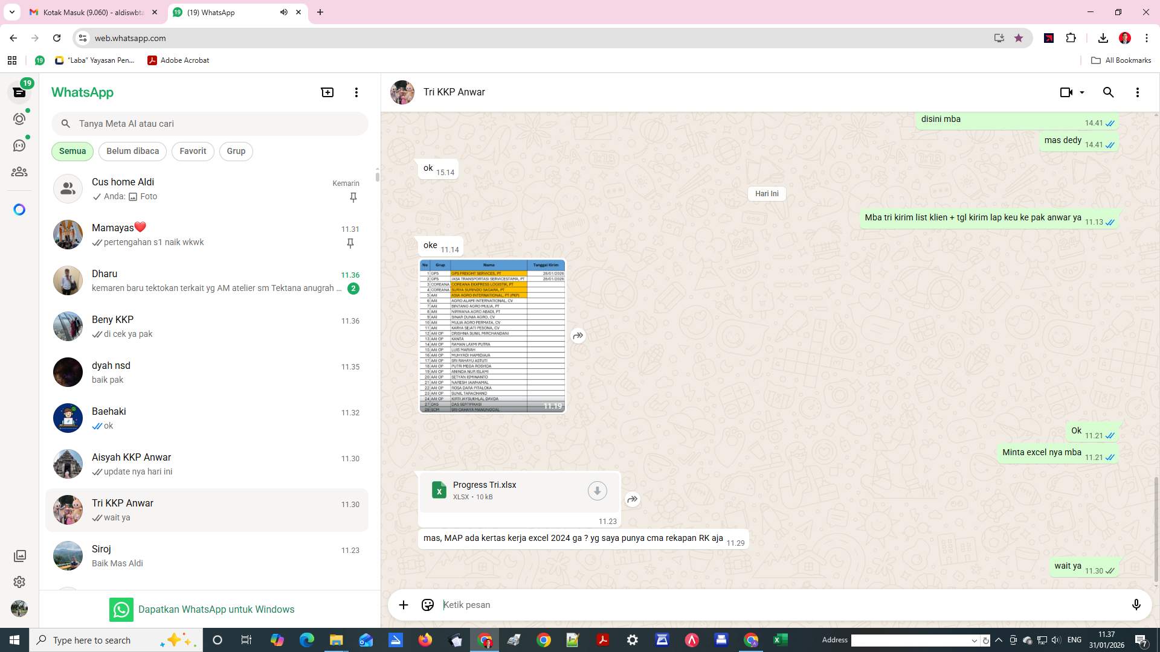Open the Address toolbar dropdown on the taskbar
Viewport: 1160px width, 652px height.
(975, 640)
